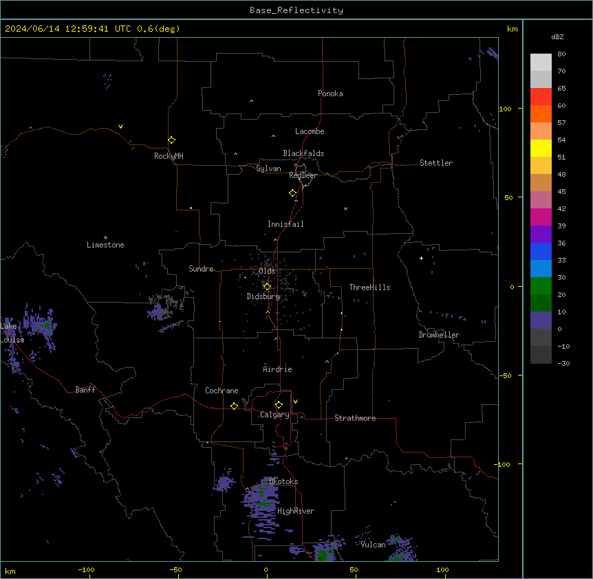Screen dimensions: 593x579
Task: Click the -30 value on dBZ scale
Action: [563, 363]
